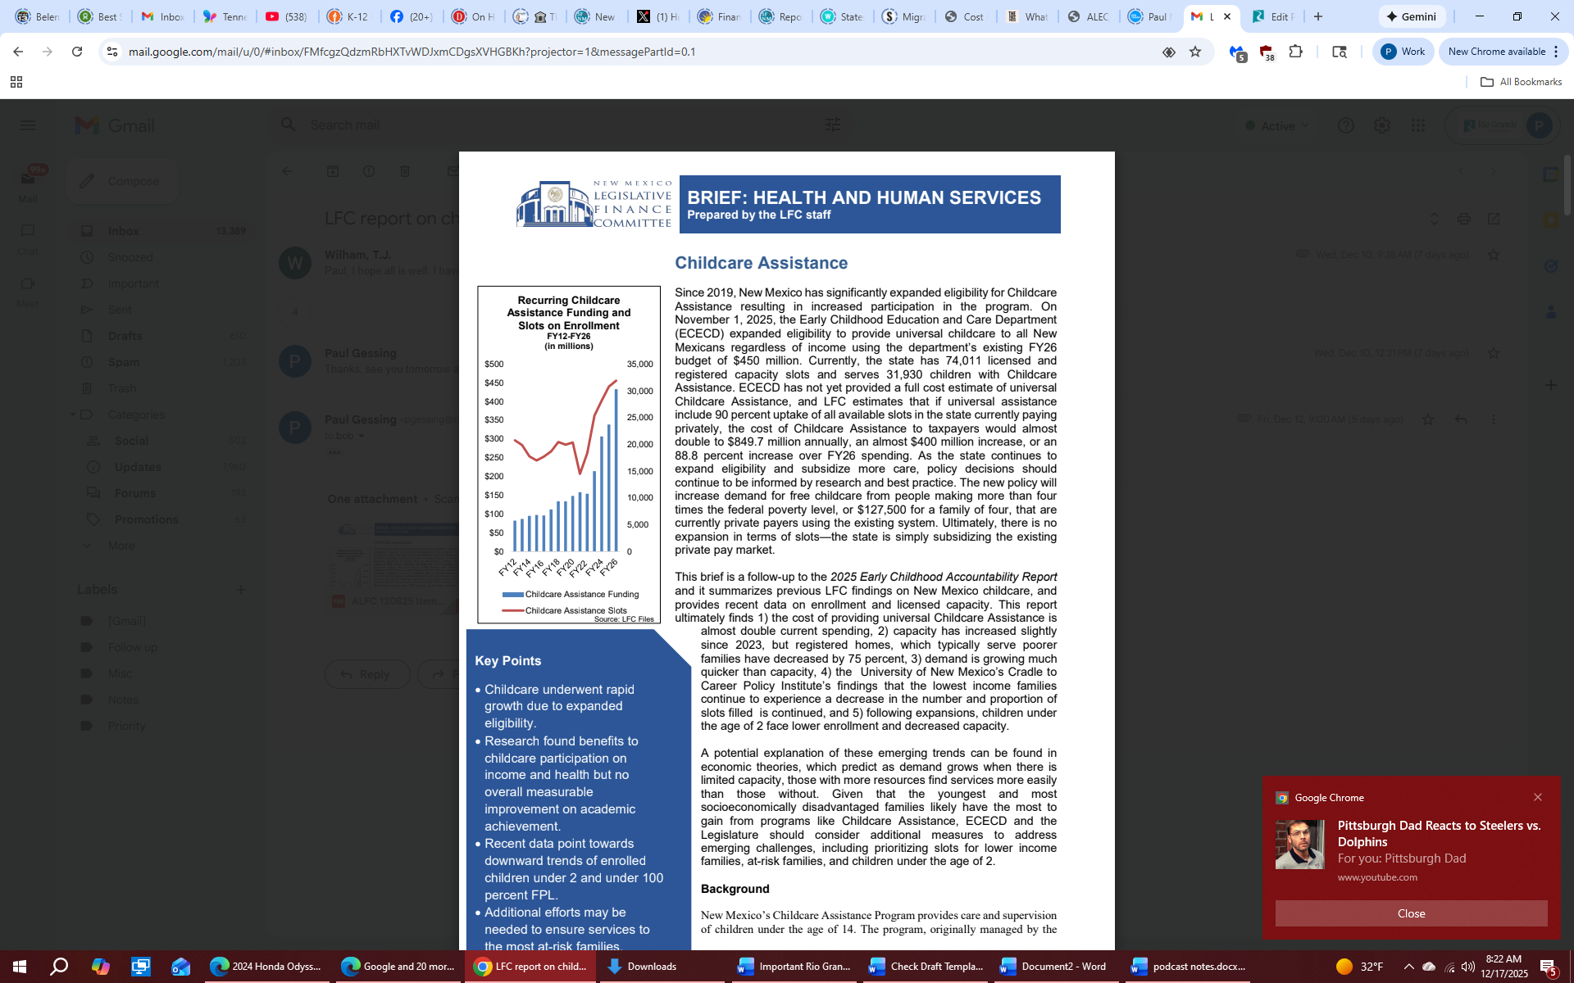Screen dimensions: 1574x983
Task: Expand the More section in sidebar
Action: (121, 546)
